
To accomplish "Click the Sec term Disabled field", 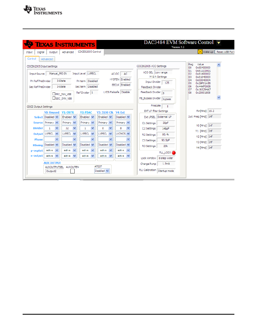I will (93, 87).
